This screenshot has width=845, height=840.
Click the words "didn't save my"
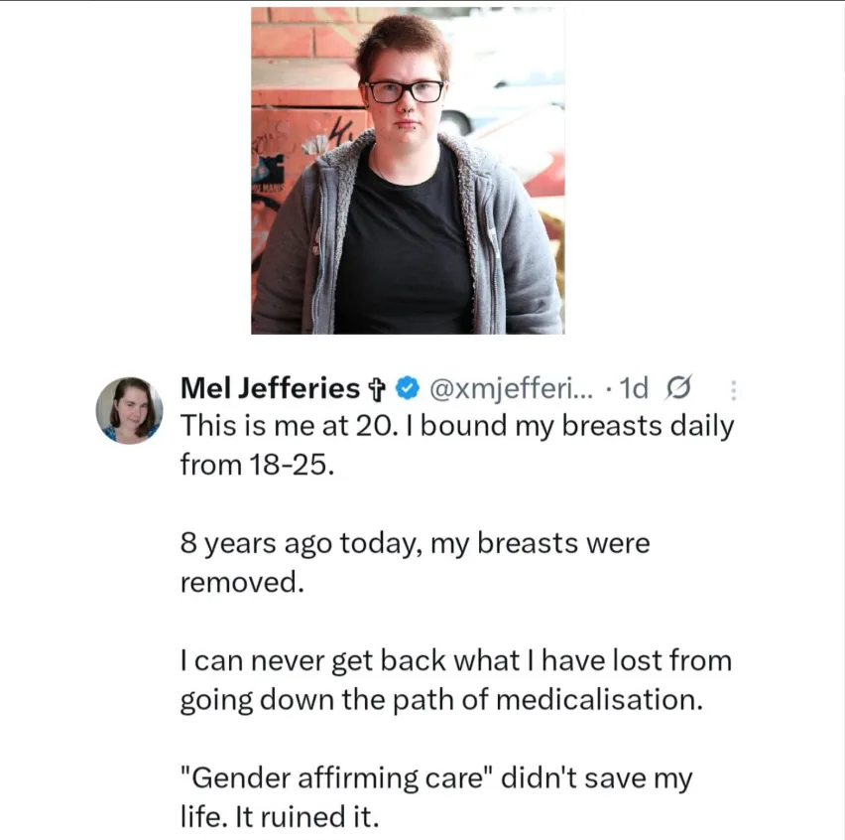[595, 778]
